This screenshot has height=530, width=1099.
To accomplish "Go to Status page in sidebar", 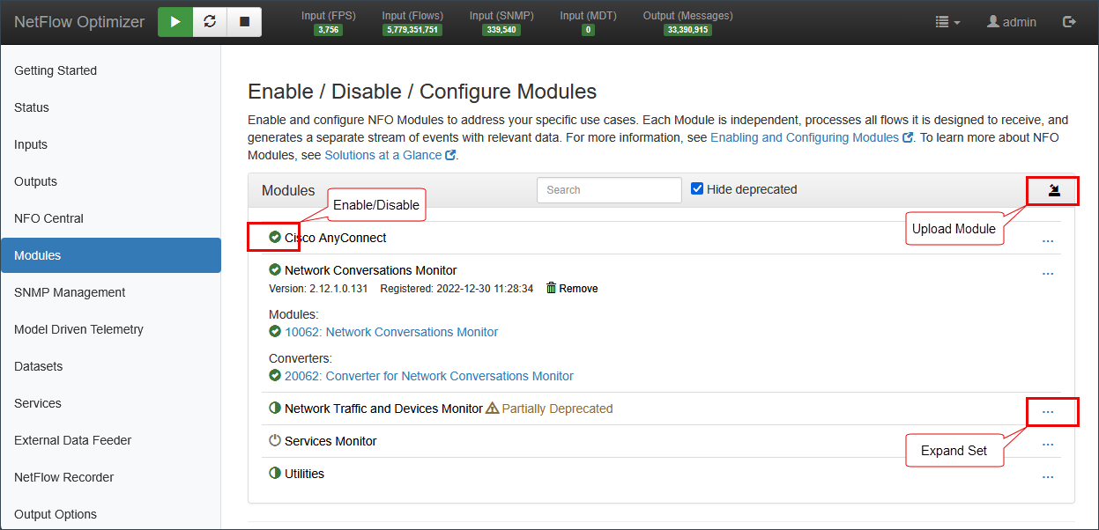I will (x=110, y=107).
